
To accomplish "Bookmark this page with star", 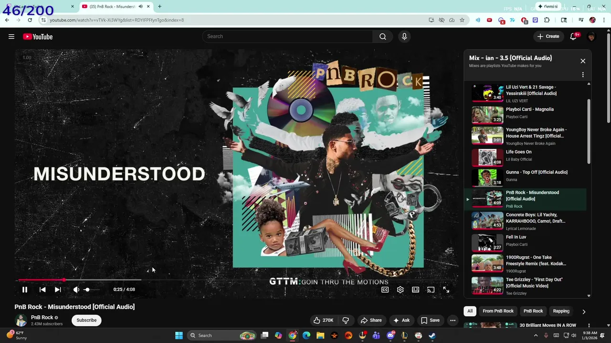I will pos(462,20).
